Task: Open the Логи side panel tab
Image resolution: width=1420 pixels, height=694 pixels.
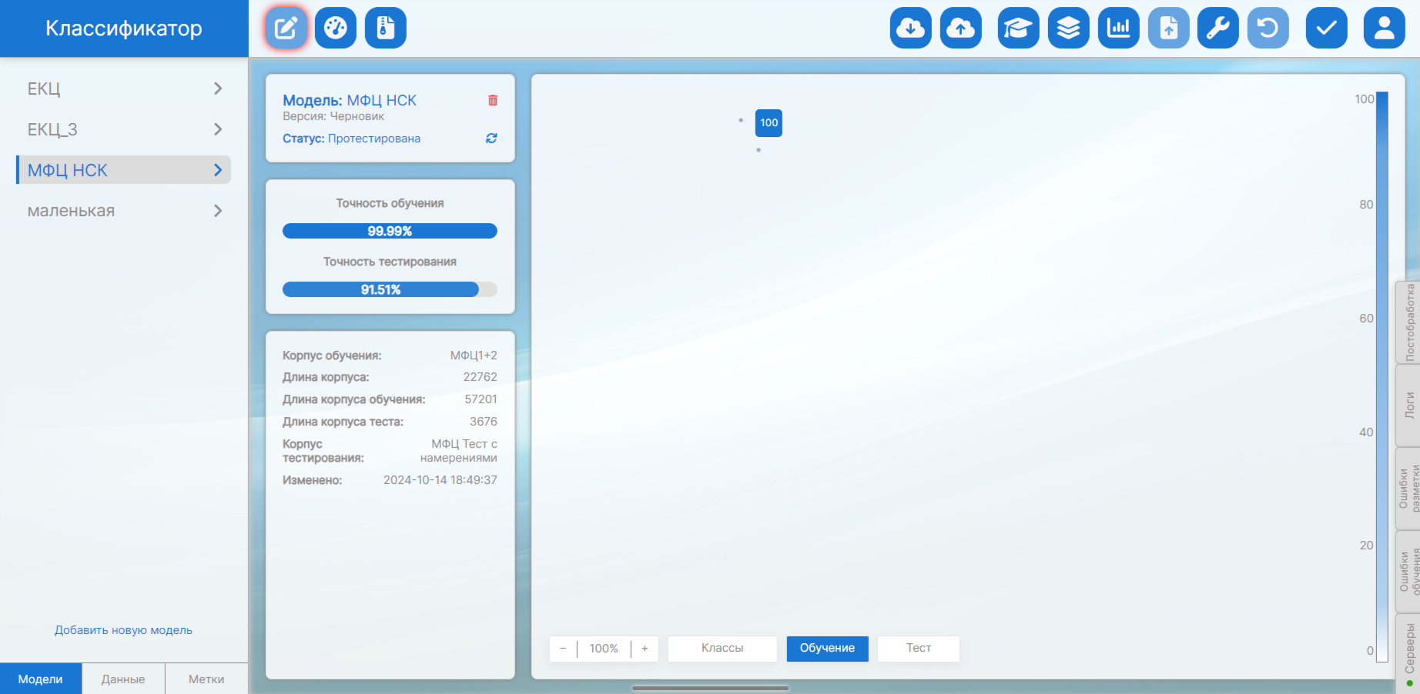Action: tap(1408, 405)
